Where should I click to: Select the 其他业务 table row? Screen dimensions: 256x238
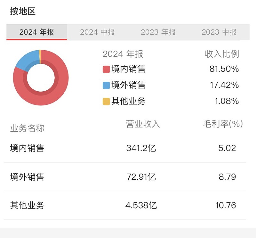point(125,205)
